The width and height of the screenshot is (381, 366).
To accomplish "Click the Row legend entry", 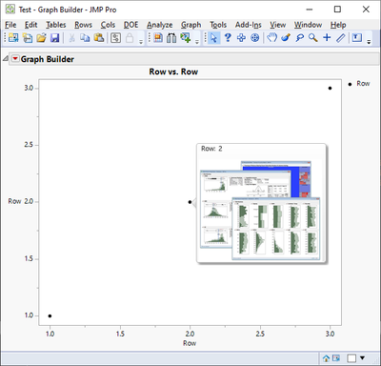I will point(359,84).
